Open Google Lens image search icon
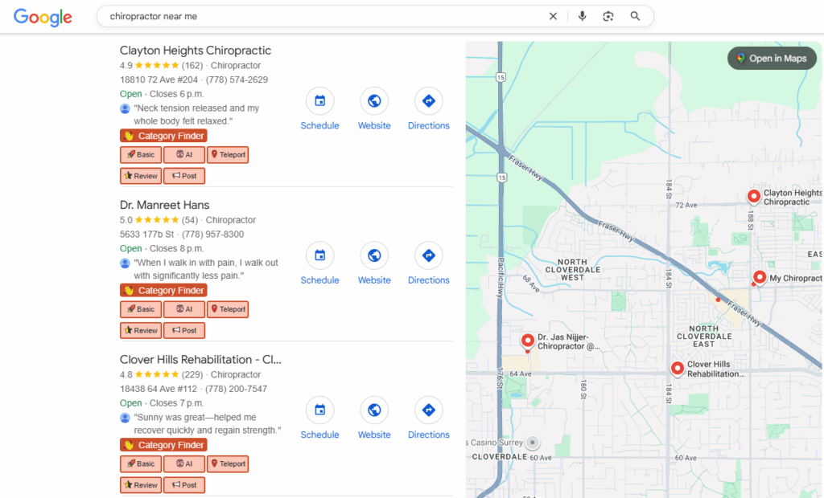This screenshot has width=824, height=498. [x=608, y=16]
